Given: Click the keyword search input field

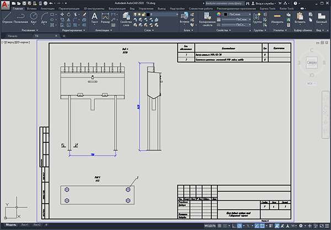Looking at the screenshot, I should coord(225,3).
